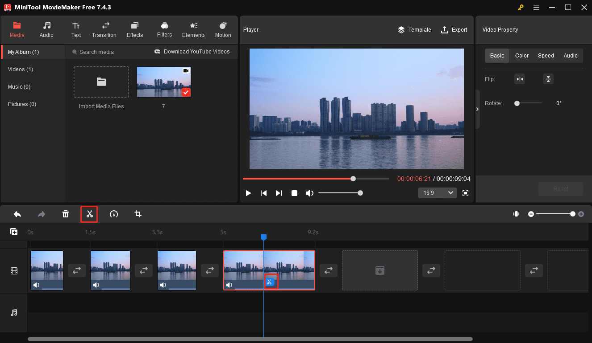The width and height of the screenshot is (592, 343).
Task: Click Download YouTube Videos
Action: (x=192, y=52)
